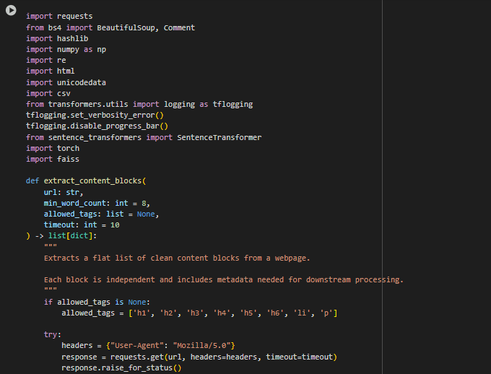The image size is (491, 374).
Task: Click the line 'import requests'
Action: tap(59, 17)
